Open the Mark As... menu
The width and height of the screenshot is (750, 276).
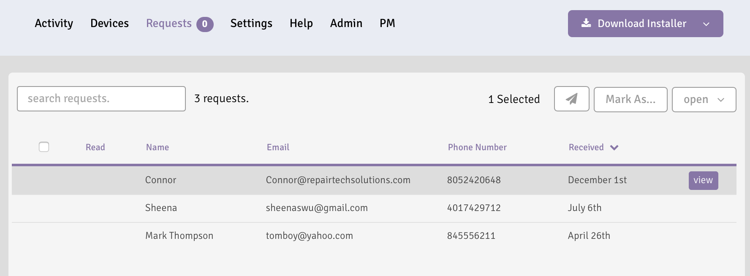pos(630,100)
